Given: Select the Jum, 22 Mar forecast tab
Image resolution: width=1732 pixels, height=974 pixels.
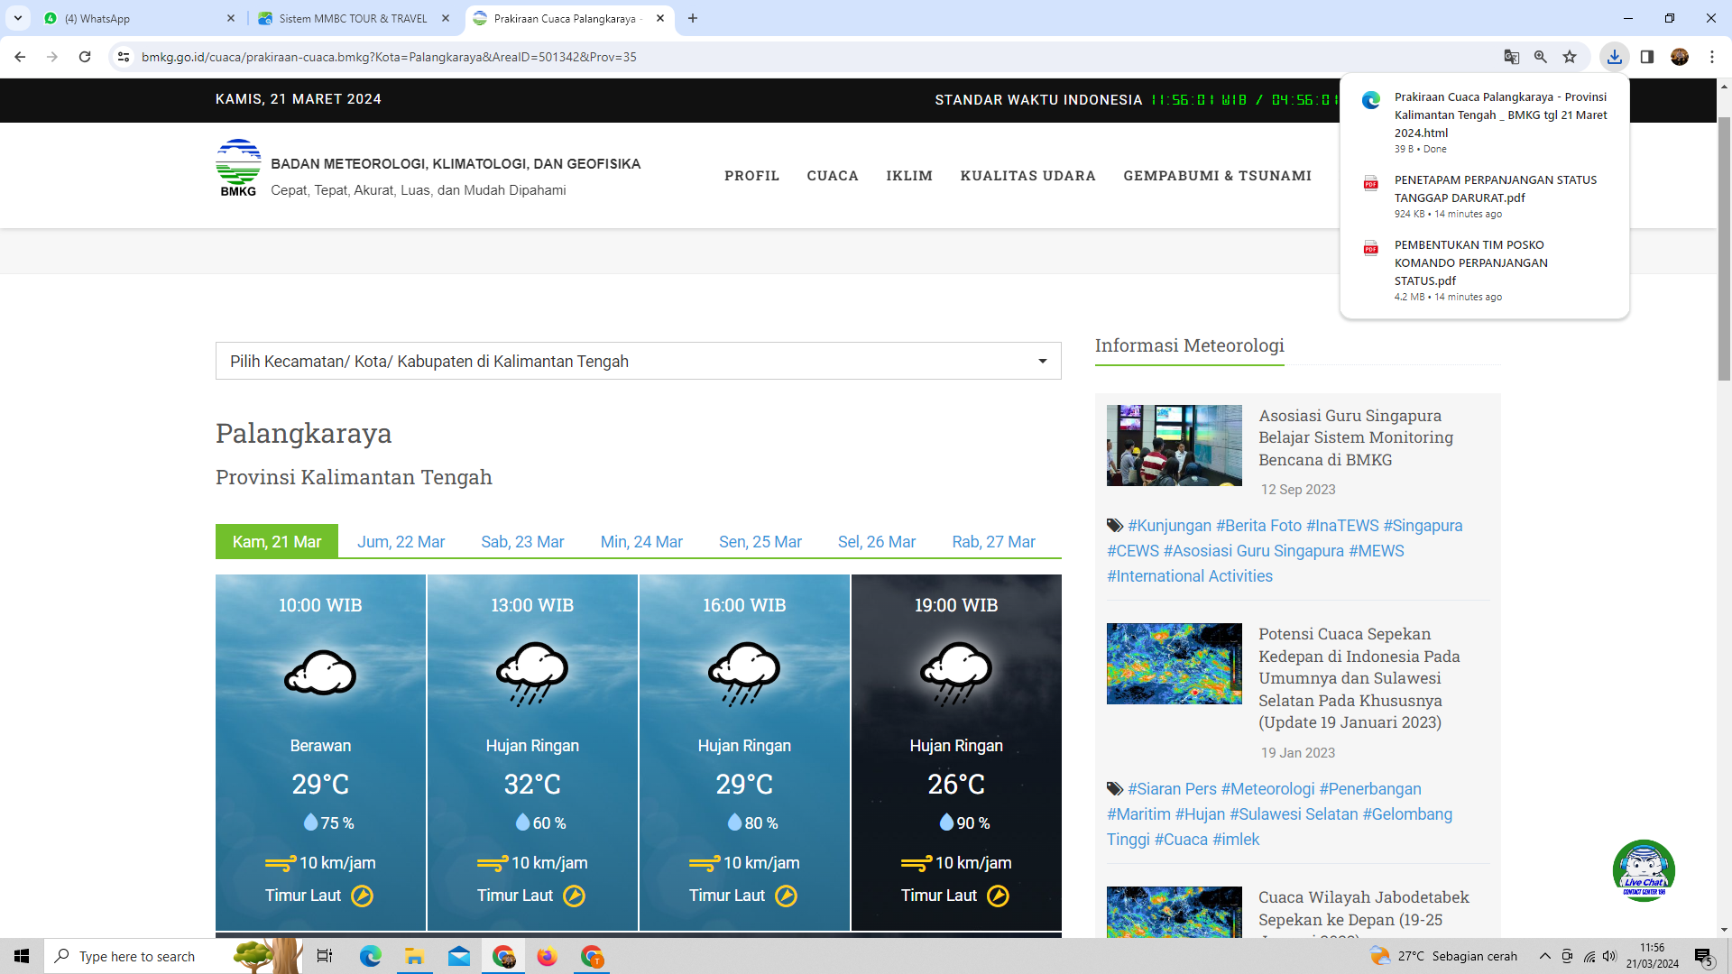Looking at the screenshot, I should (x=401, y=541).
